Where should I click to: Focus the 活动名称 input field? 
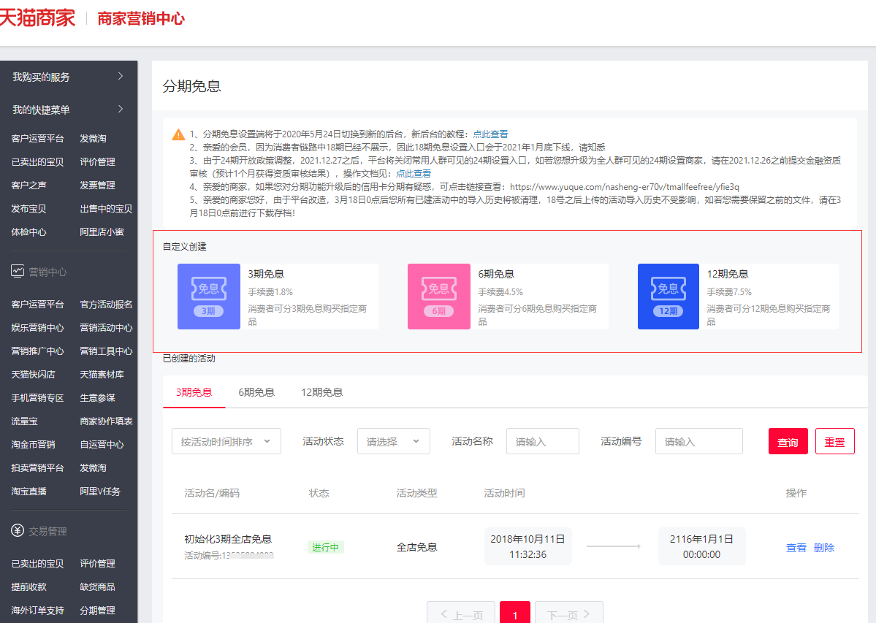[x=542, y=441]
